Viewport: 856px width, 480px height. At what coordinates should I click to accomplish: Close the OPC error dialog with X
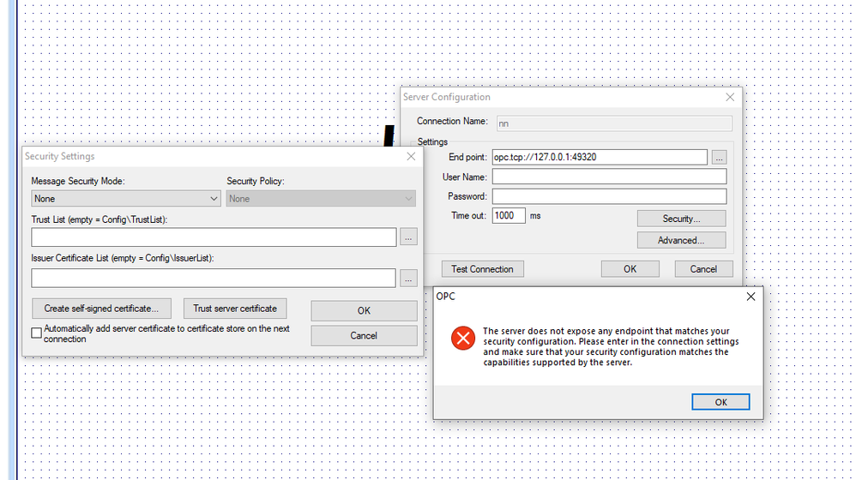(751, 297)
